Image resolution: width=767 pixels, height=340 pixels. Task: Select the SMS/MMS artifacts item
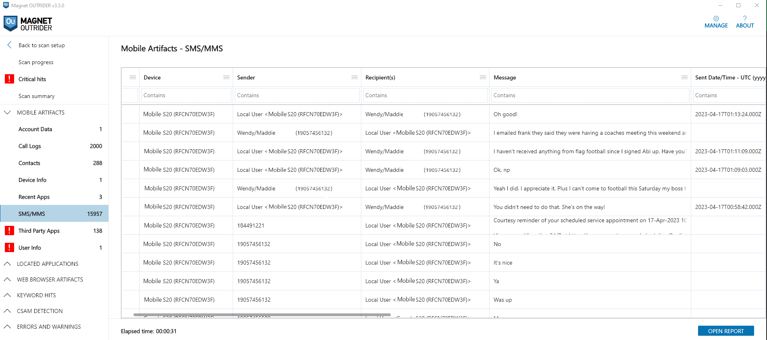coord(54,214)
